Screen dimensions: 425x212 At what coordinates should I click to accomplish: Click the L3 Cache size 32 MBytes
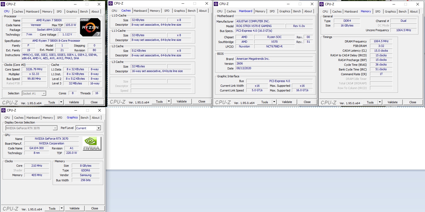(x=149, y=66)
